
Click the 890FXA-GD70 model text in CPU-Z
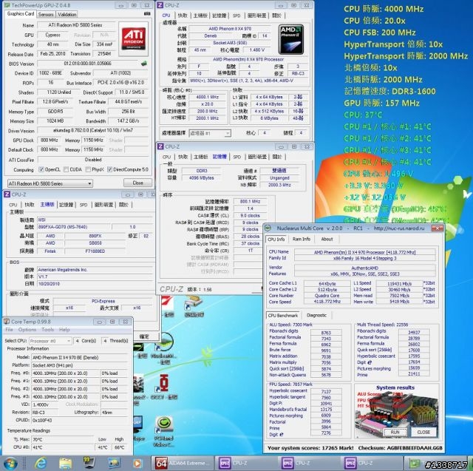pyautogui.click(x=62, y=227)
